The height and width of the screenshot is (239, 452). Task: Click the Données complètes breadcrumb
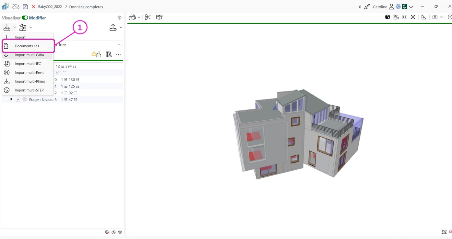(x=86, y=7)
